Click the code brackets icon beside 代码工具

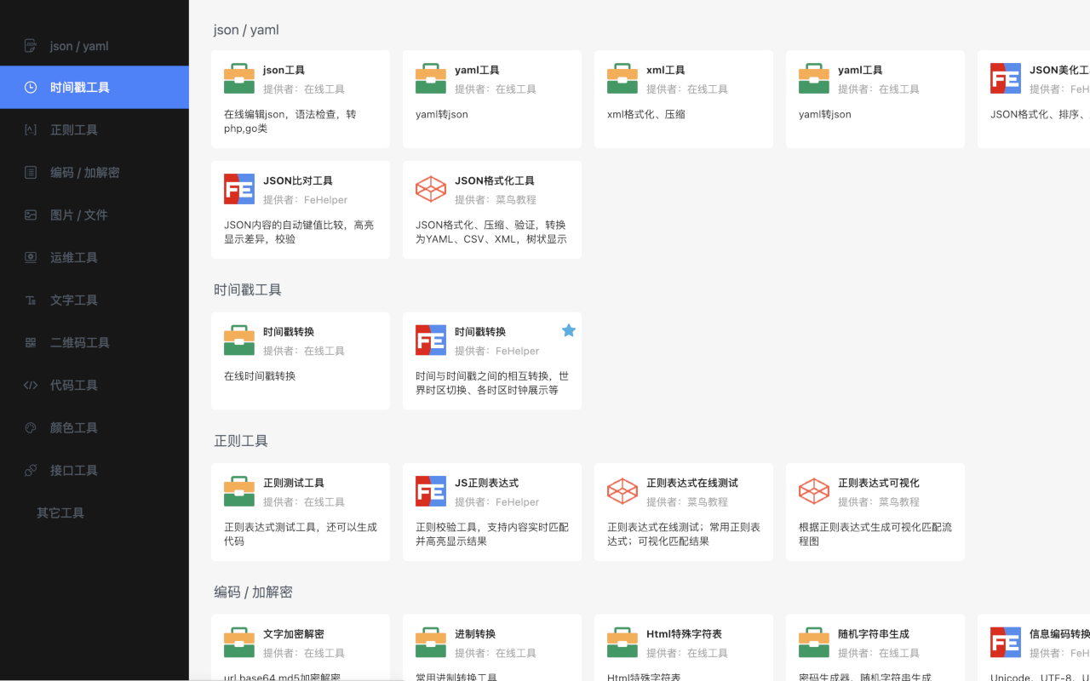(x=31, y=385)
